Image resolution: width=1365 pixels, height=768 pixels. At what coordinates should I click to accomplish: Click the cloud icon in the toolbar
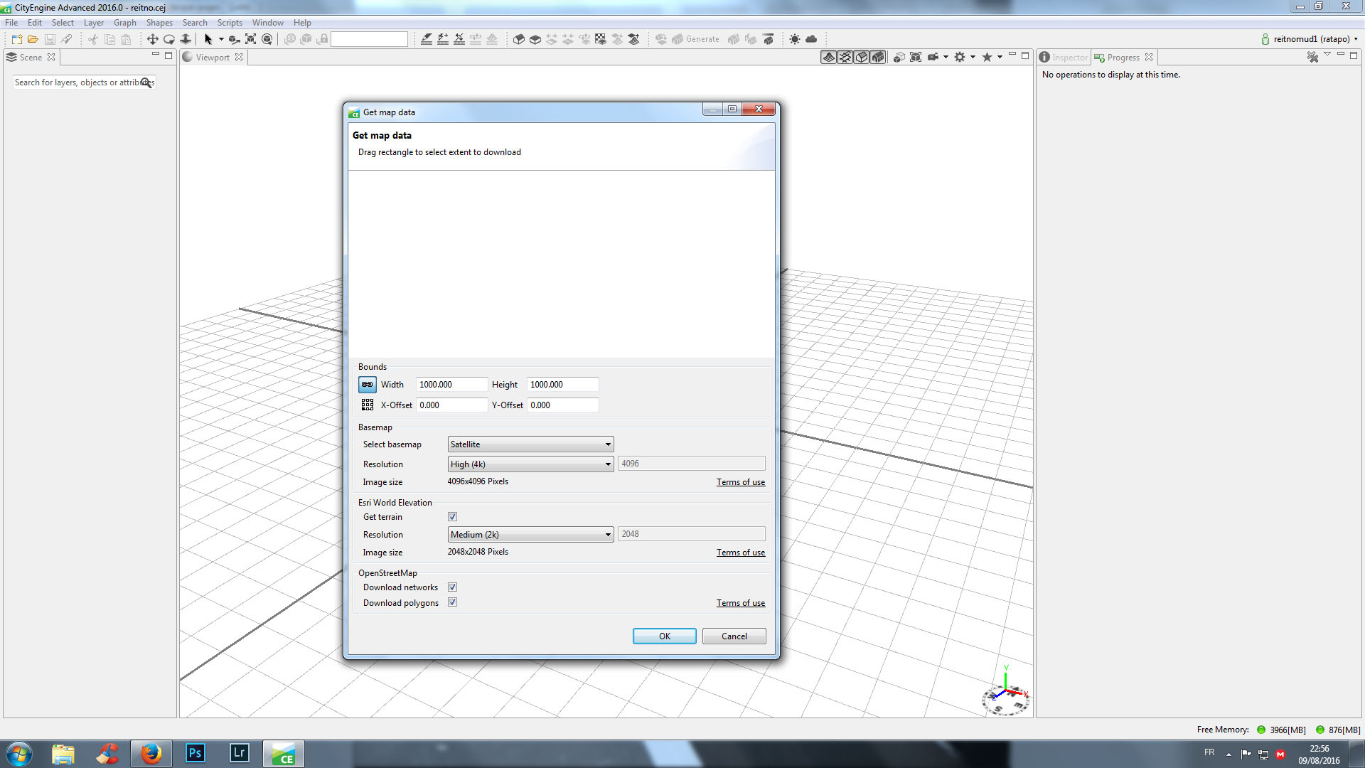pyautogui.click(x=811, y=39)
